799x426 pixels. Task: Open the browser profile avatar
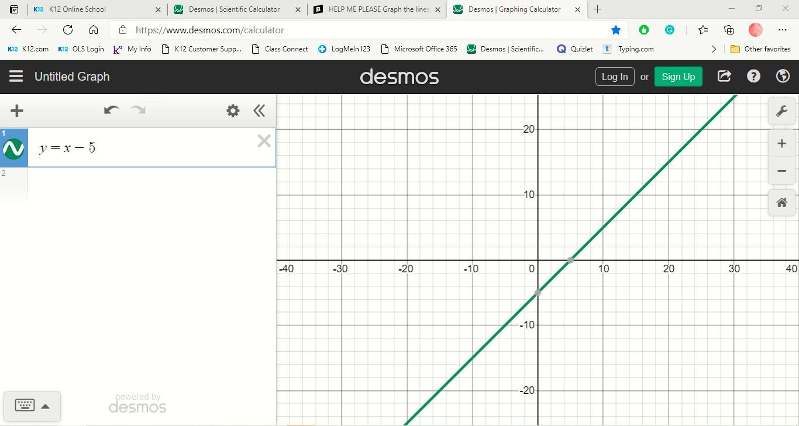756,30
